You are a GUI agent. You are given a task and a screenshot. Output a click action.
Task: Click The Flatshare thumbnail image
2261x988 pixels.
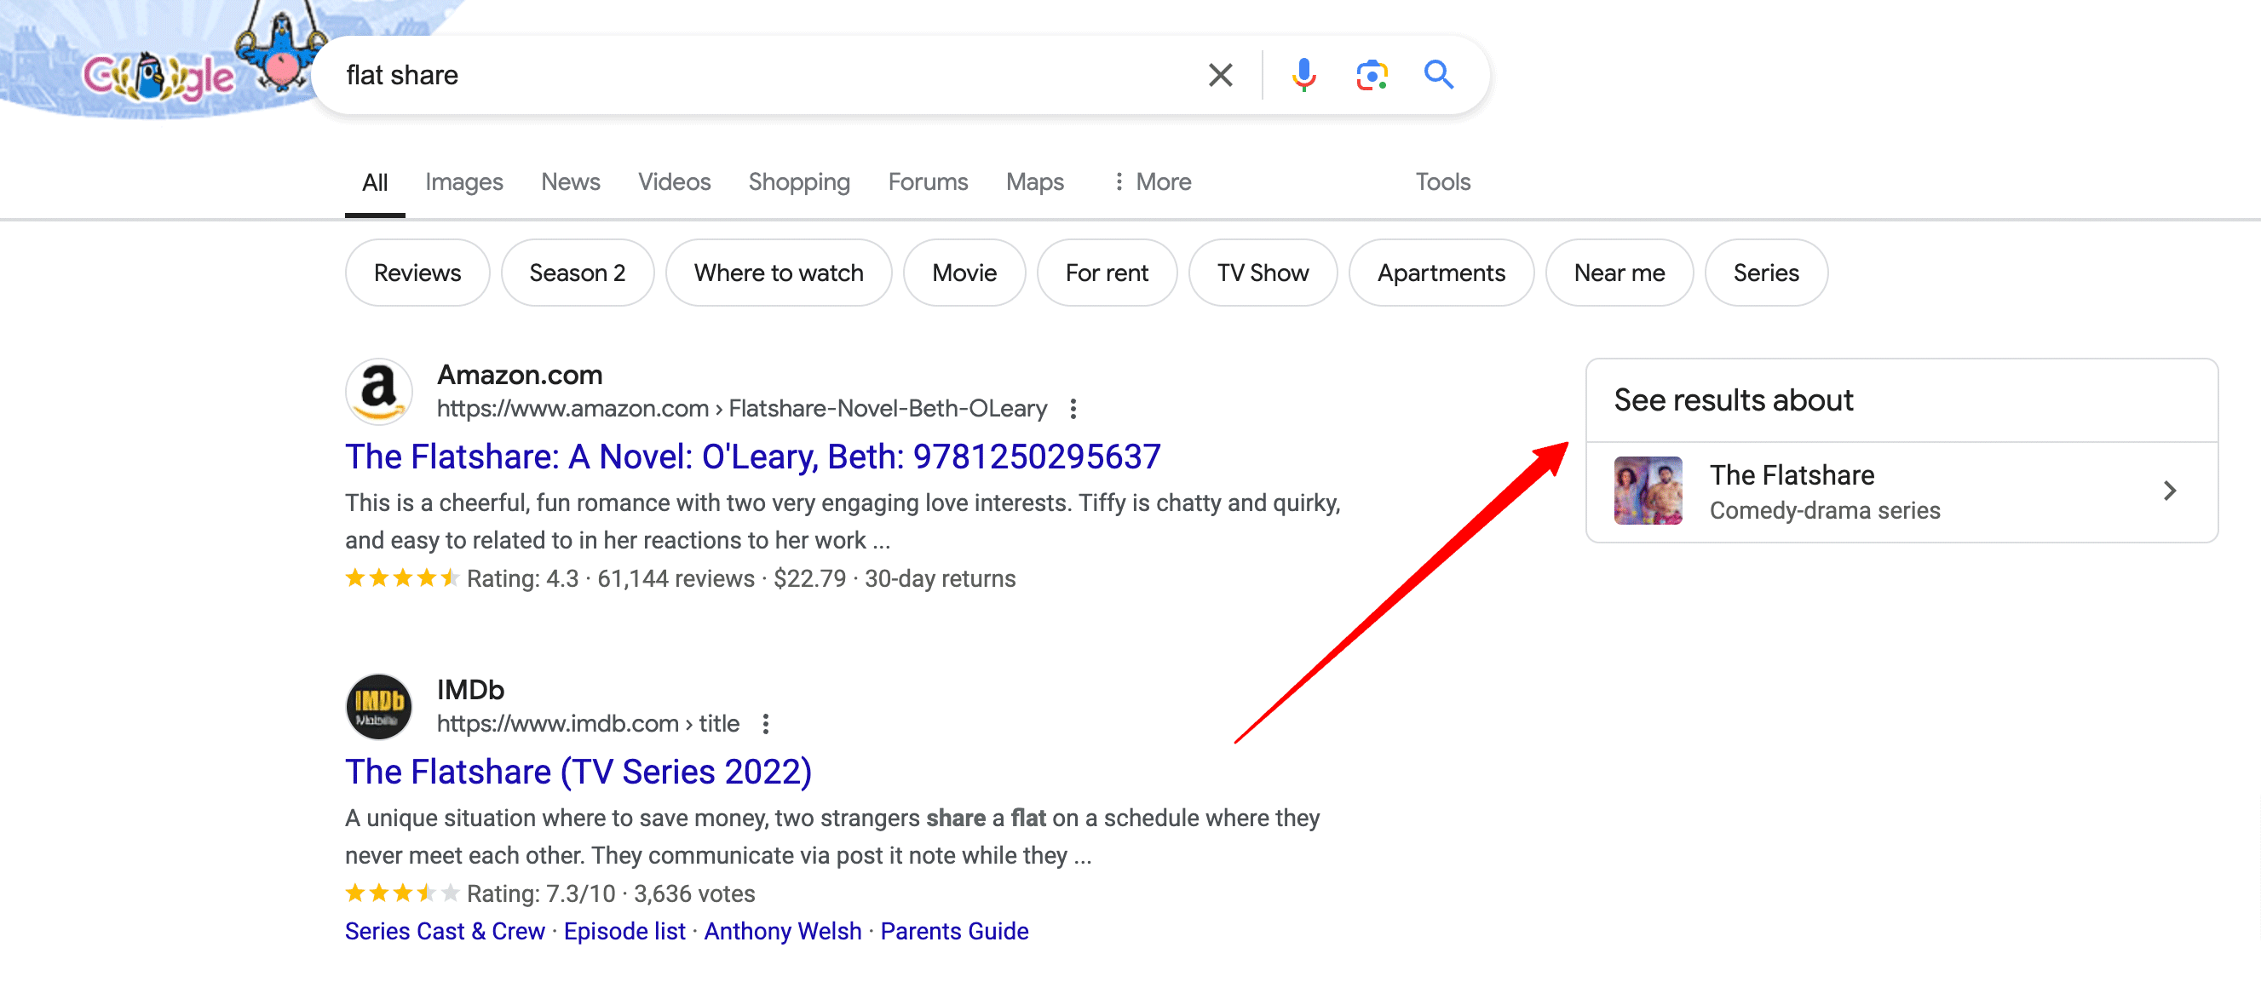(x=1648, y=491)
